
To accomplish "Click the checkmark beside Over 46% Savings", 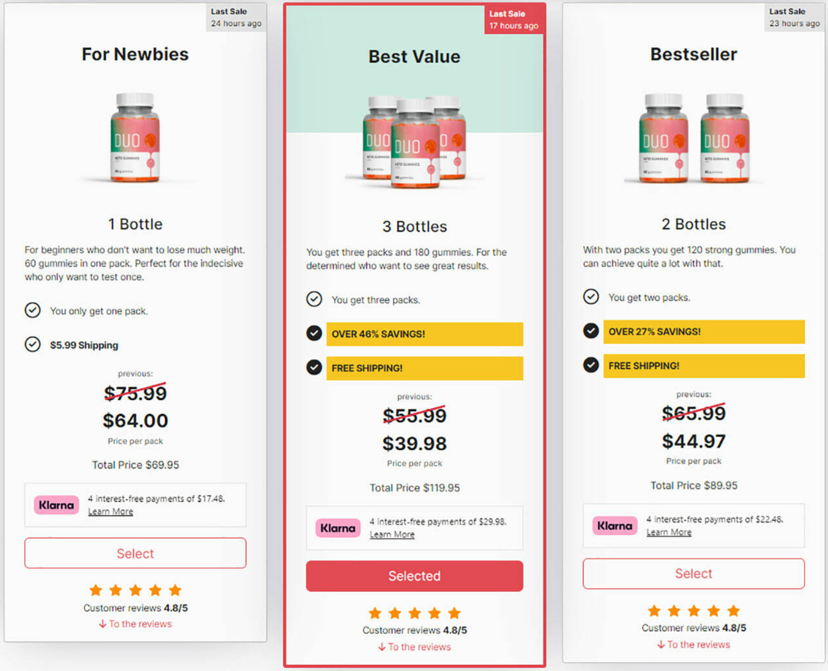I will (314, 333).
